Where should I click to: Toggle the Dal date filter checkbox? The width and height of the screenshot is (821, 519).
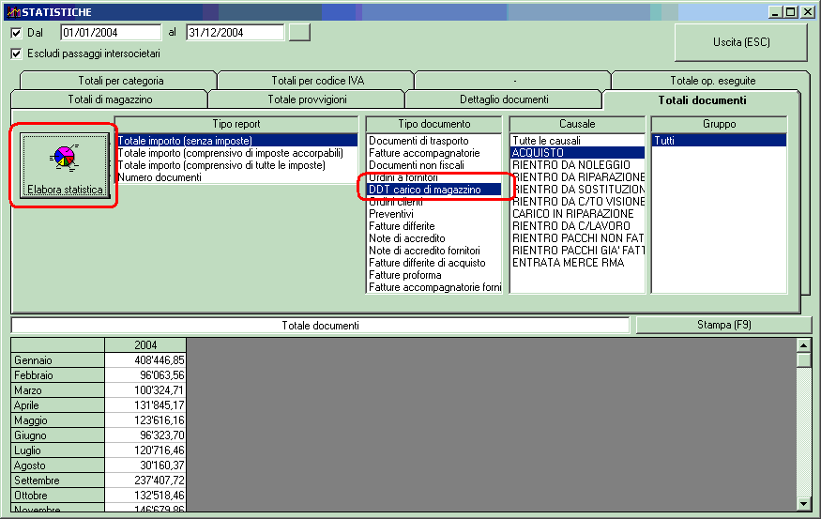16,33
